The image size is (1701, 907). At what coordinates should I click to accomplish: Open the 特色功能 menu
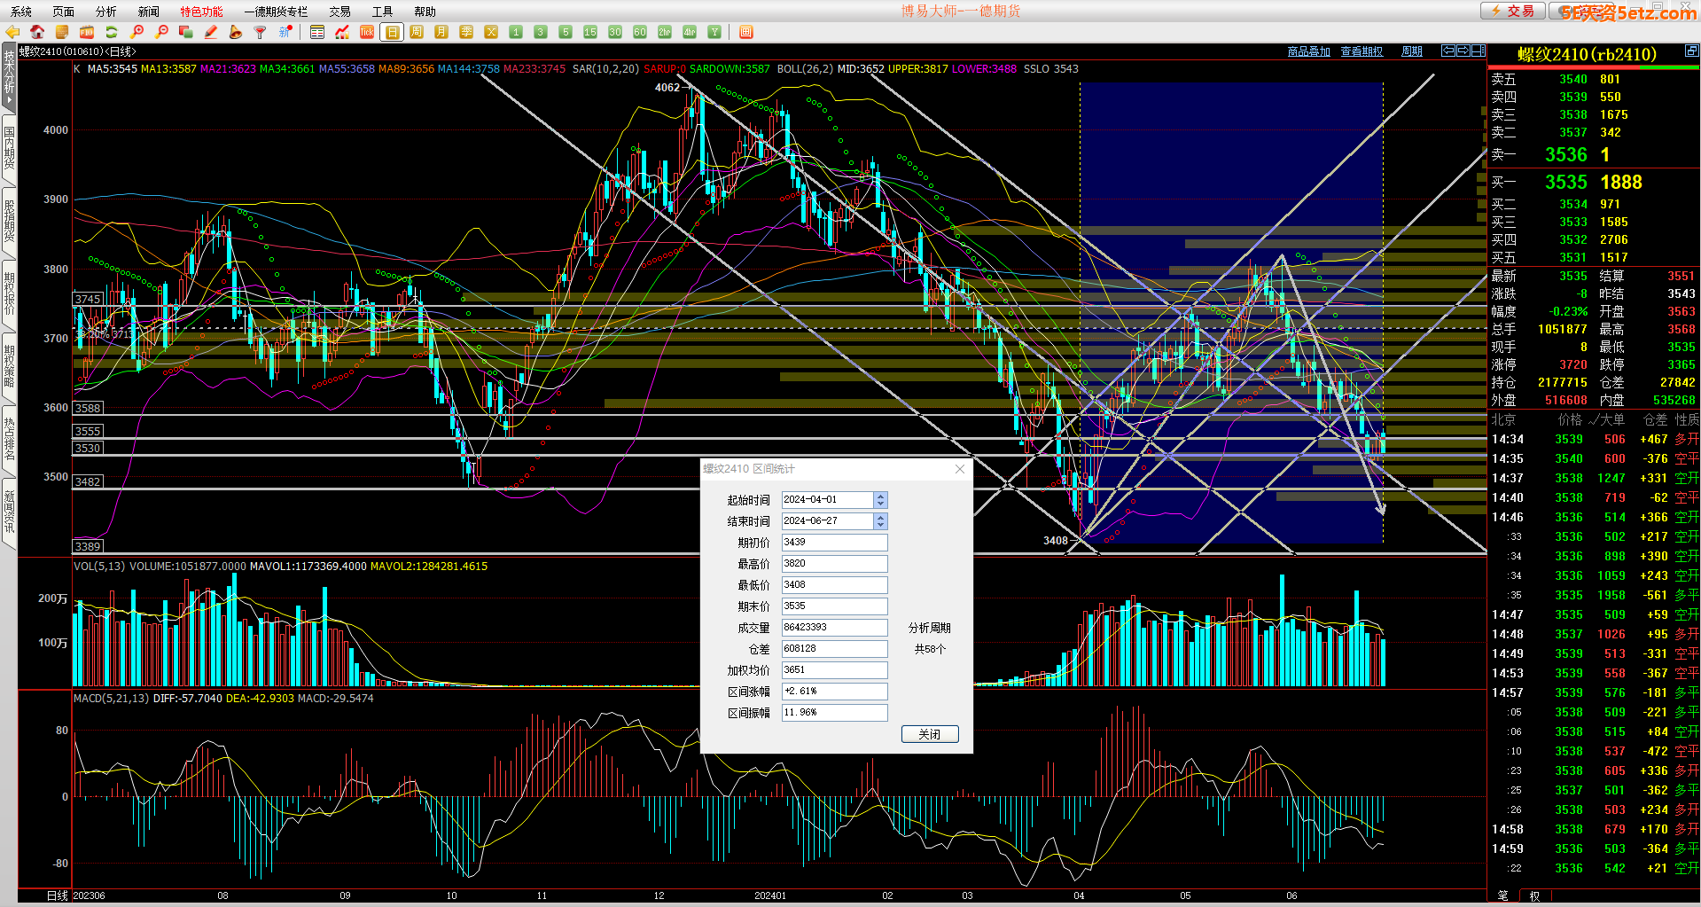point(202,12)
